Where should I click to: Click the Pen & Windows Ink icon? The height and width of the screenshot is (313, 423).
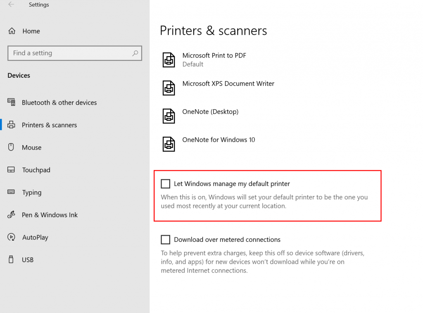coord(11,215)
